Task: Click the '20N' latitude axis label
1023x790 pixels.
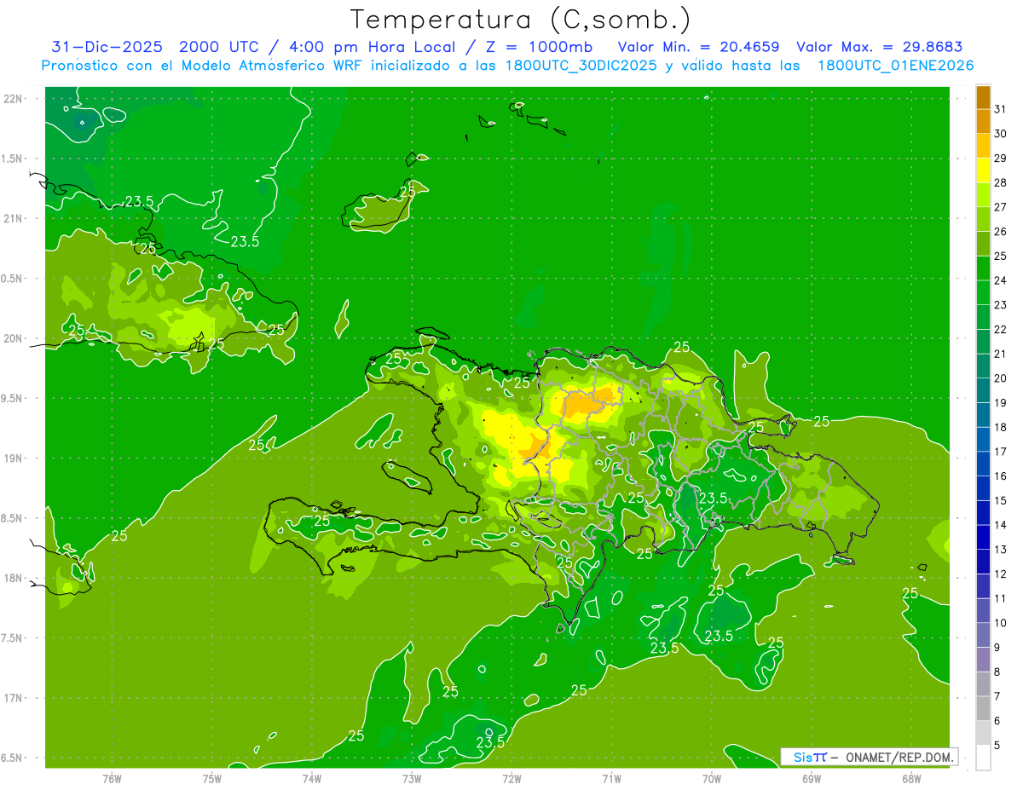Action: tap(14, 338)
